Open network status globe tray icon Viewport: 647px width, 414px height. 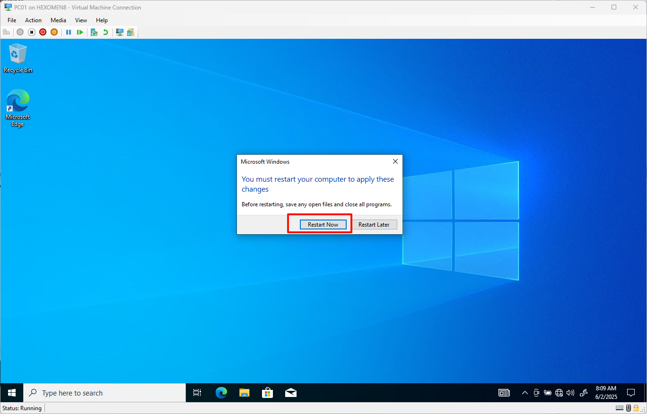(x=559, y=393)
